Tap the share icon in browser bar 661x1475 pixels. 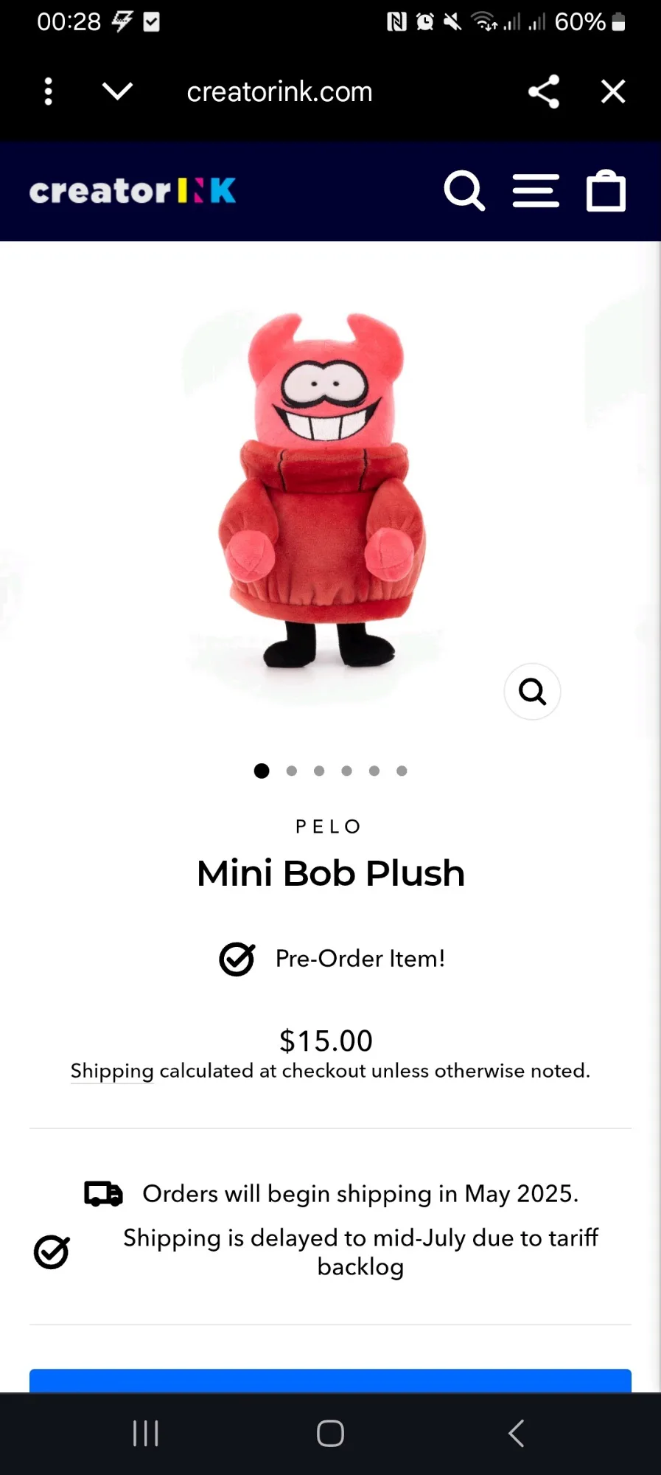coord(544,92)
